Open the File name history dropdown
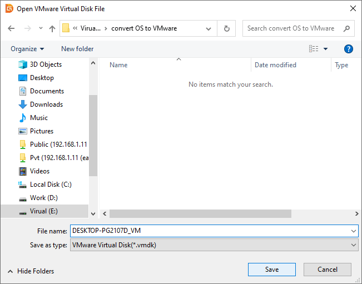Screen dimensions: 362x284 354,231
